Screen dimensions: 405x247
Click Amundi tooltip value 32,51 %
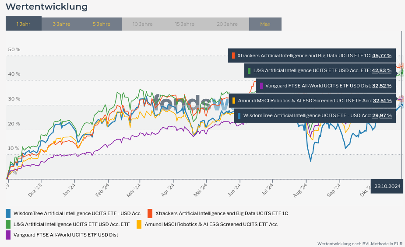[382, 101]
